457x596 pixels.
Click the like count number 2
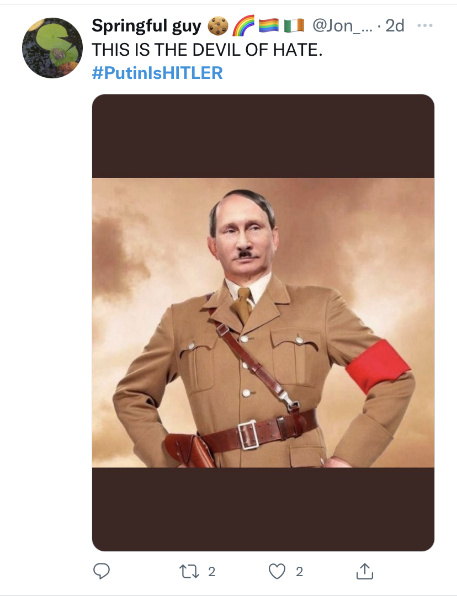299,572
